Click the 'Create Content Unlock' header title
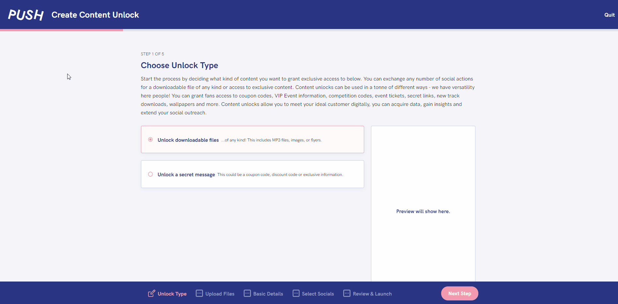 (x=95, y=15)
